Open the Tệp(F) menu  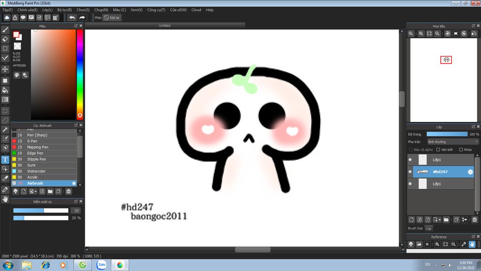[x=8, y=10]
